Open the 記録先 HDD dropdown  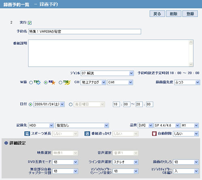(x=41, y=125)
